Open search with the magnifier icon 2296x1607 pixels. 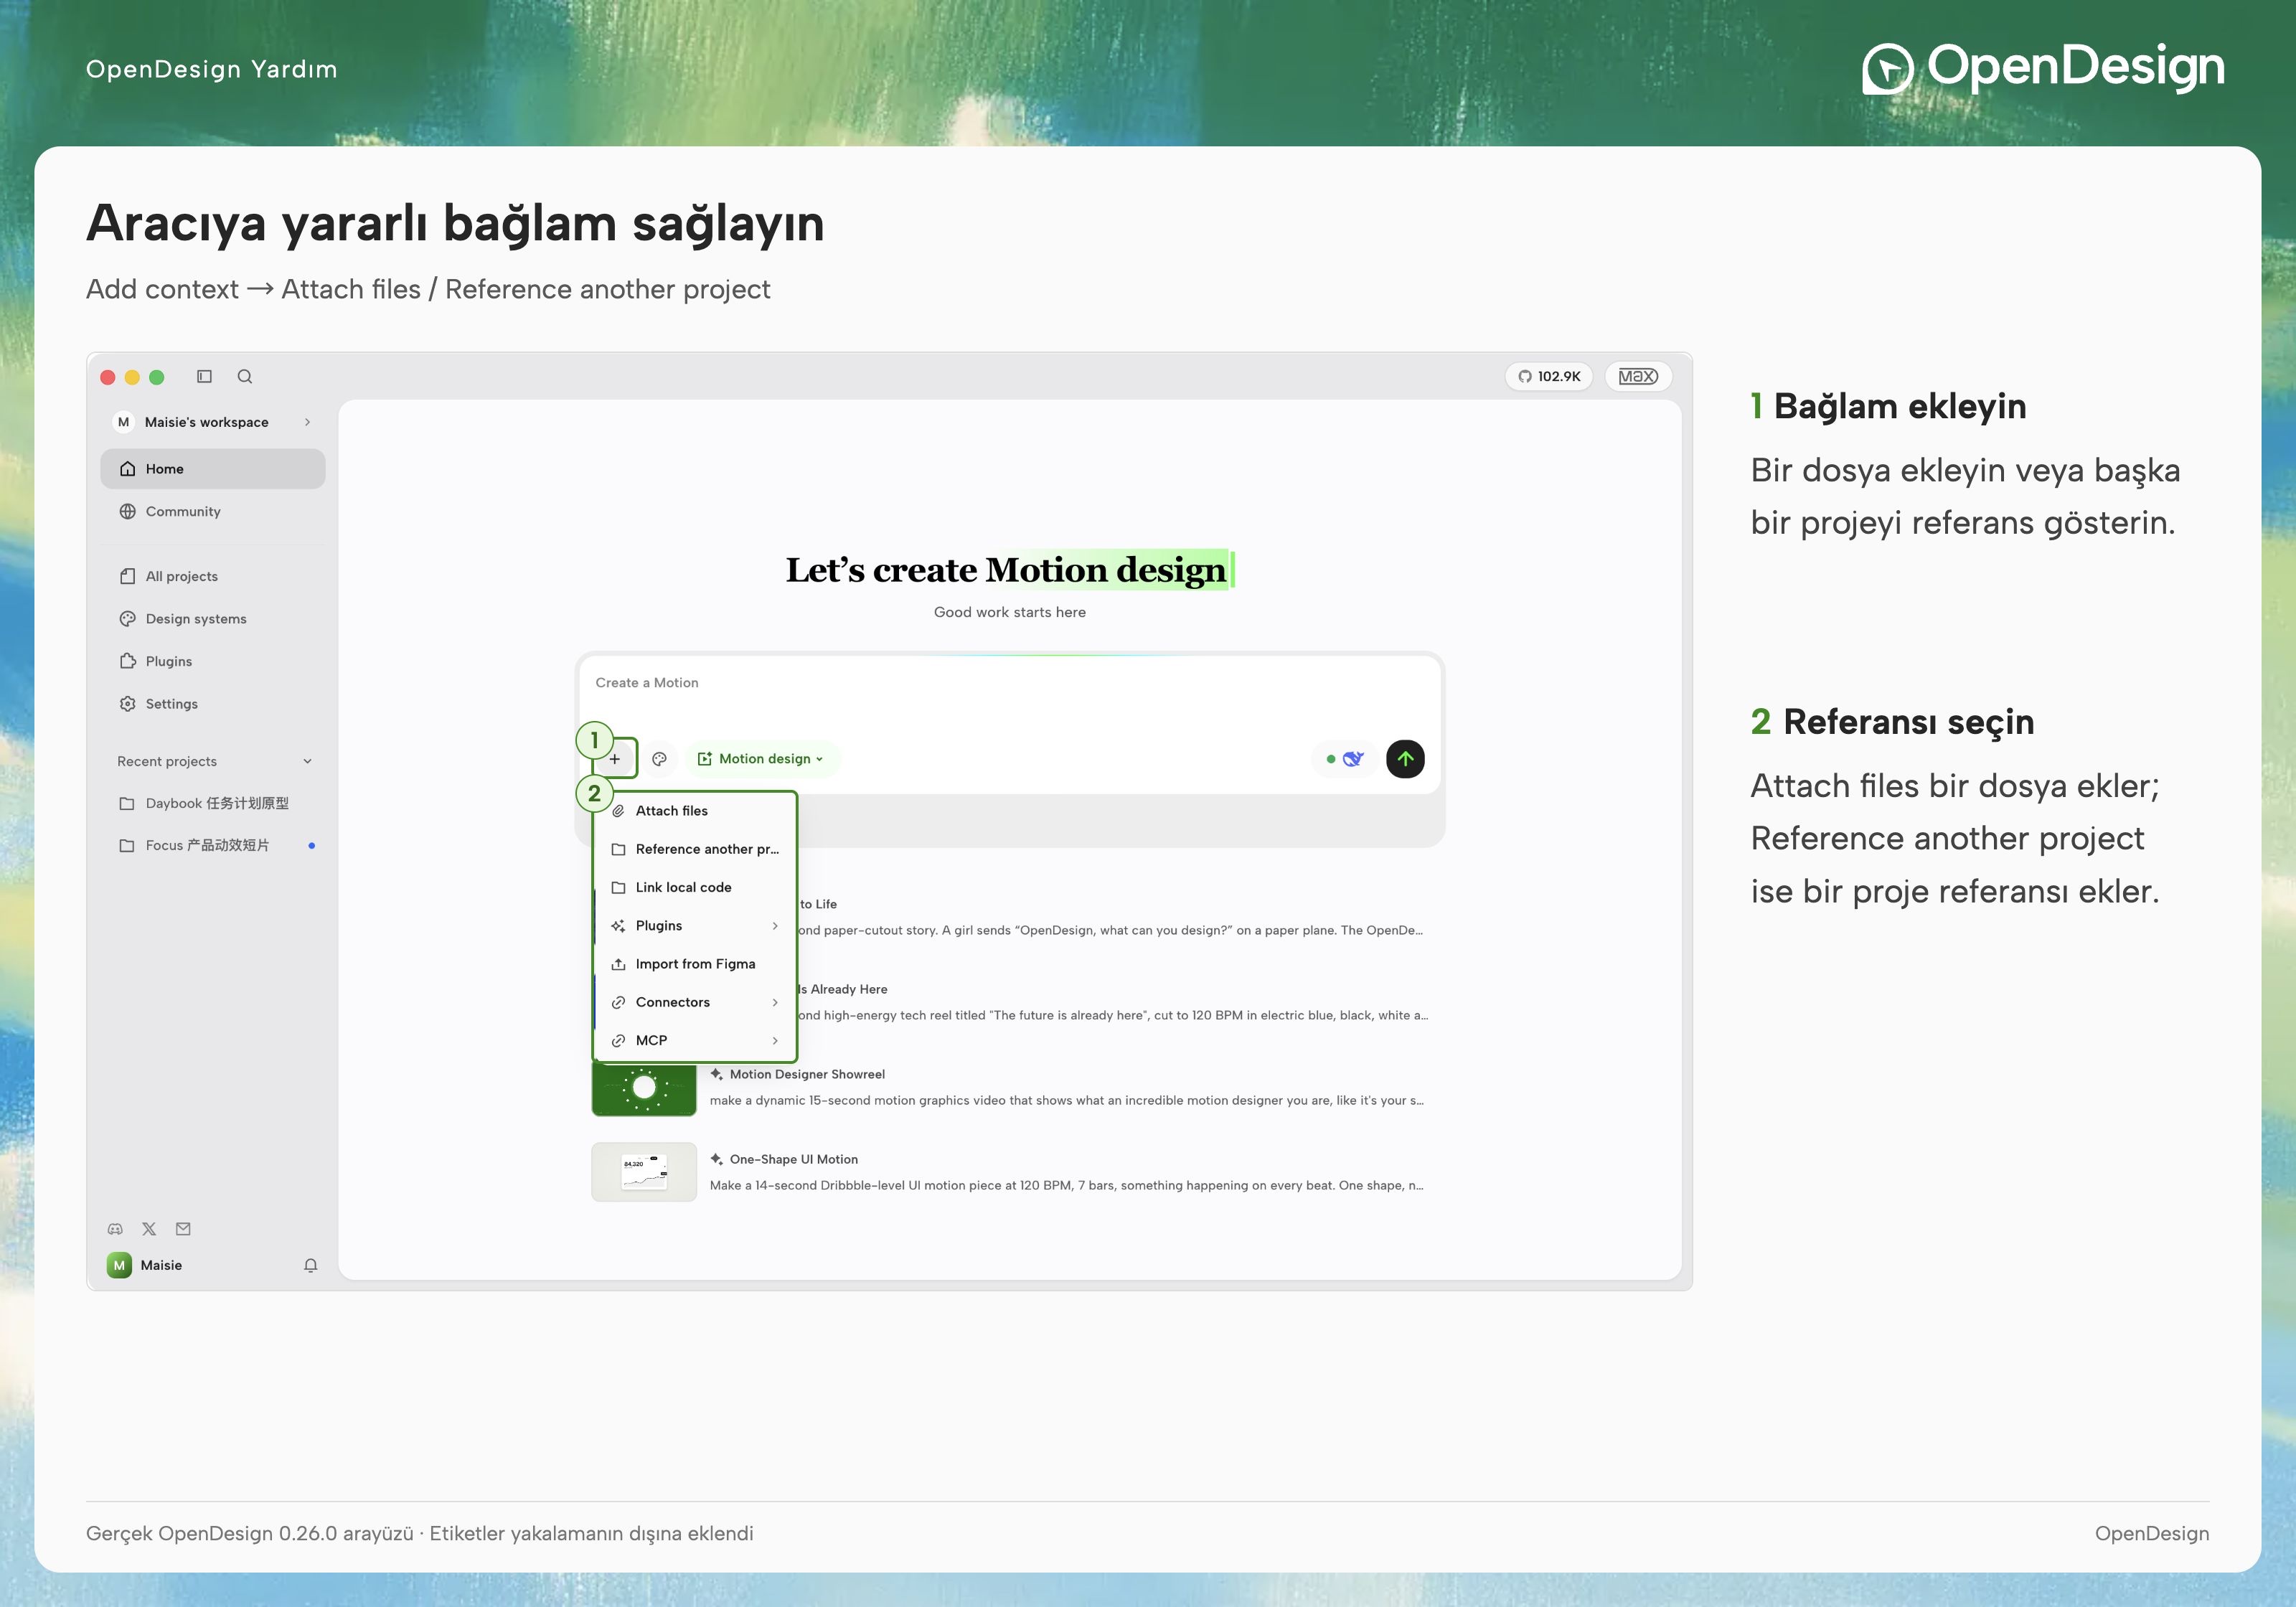click(245, 376)
